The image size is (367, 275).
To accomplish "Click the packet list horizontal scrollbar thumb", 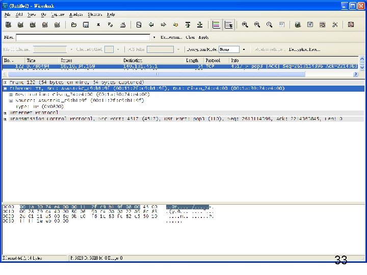I will point(156,74).
